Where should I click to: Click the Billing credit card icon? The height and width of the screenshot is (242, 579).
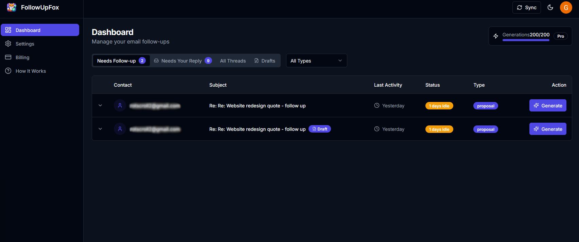tap(8, 57)
